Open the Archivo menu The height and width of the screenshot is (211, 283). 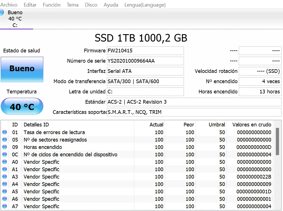coord(9,5)
